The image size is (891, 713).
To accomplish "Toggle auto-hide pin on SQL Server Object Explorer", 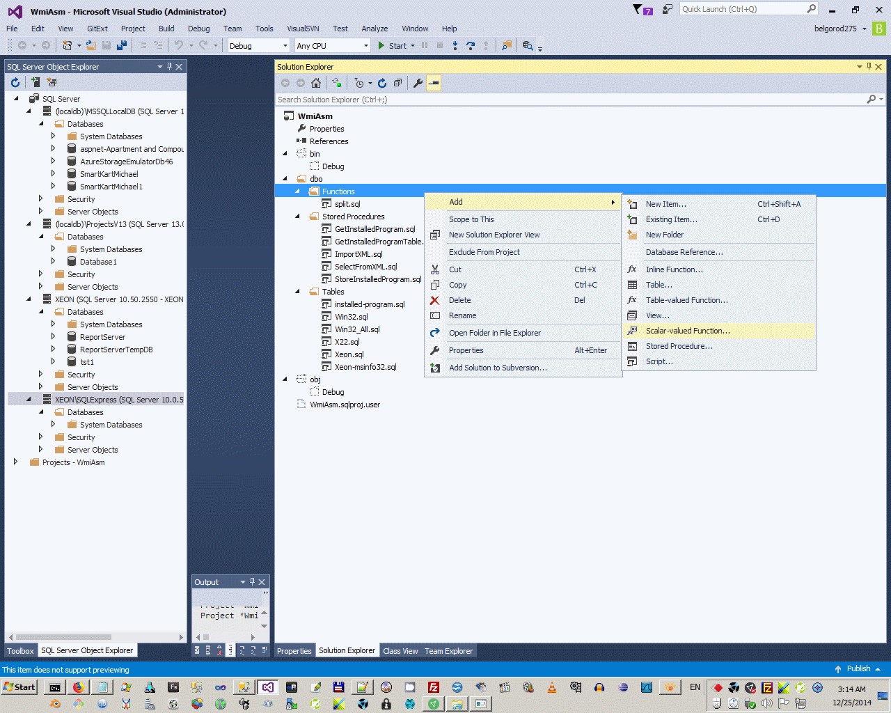I will click(169, 67).
